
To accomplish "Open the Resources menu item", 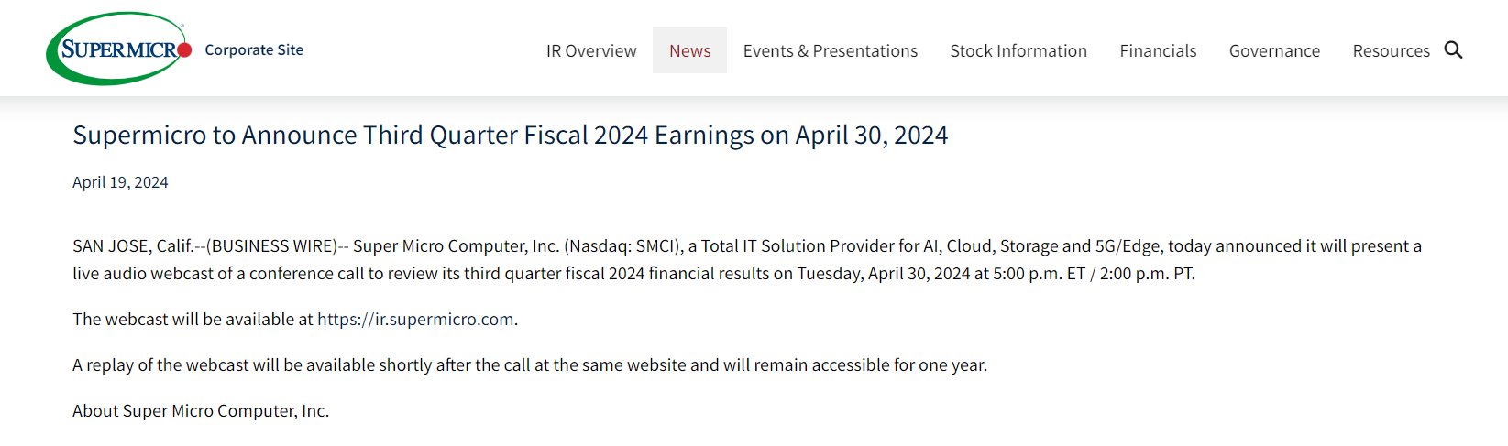I will pos(1391,51).
